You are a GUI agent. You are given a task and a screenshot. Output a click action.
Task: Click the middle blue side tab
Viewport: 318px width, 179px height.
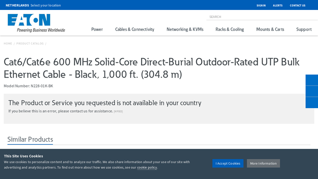[x=312, y=91]
